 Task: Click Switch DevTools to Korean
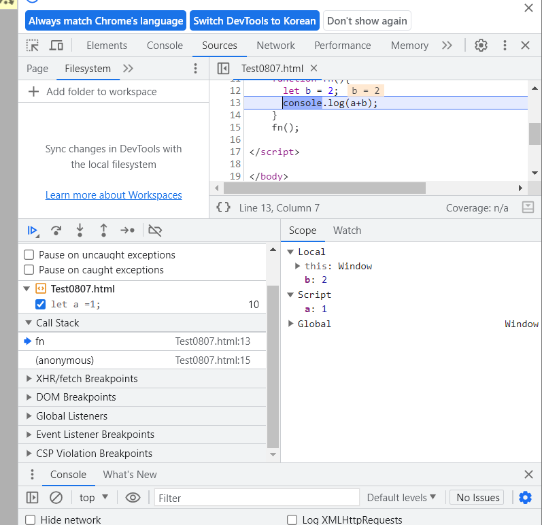(x=255, y=20)
